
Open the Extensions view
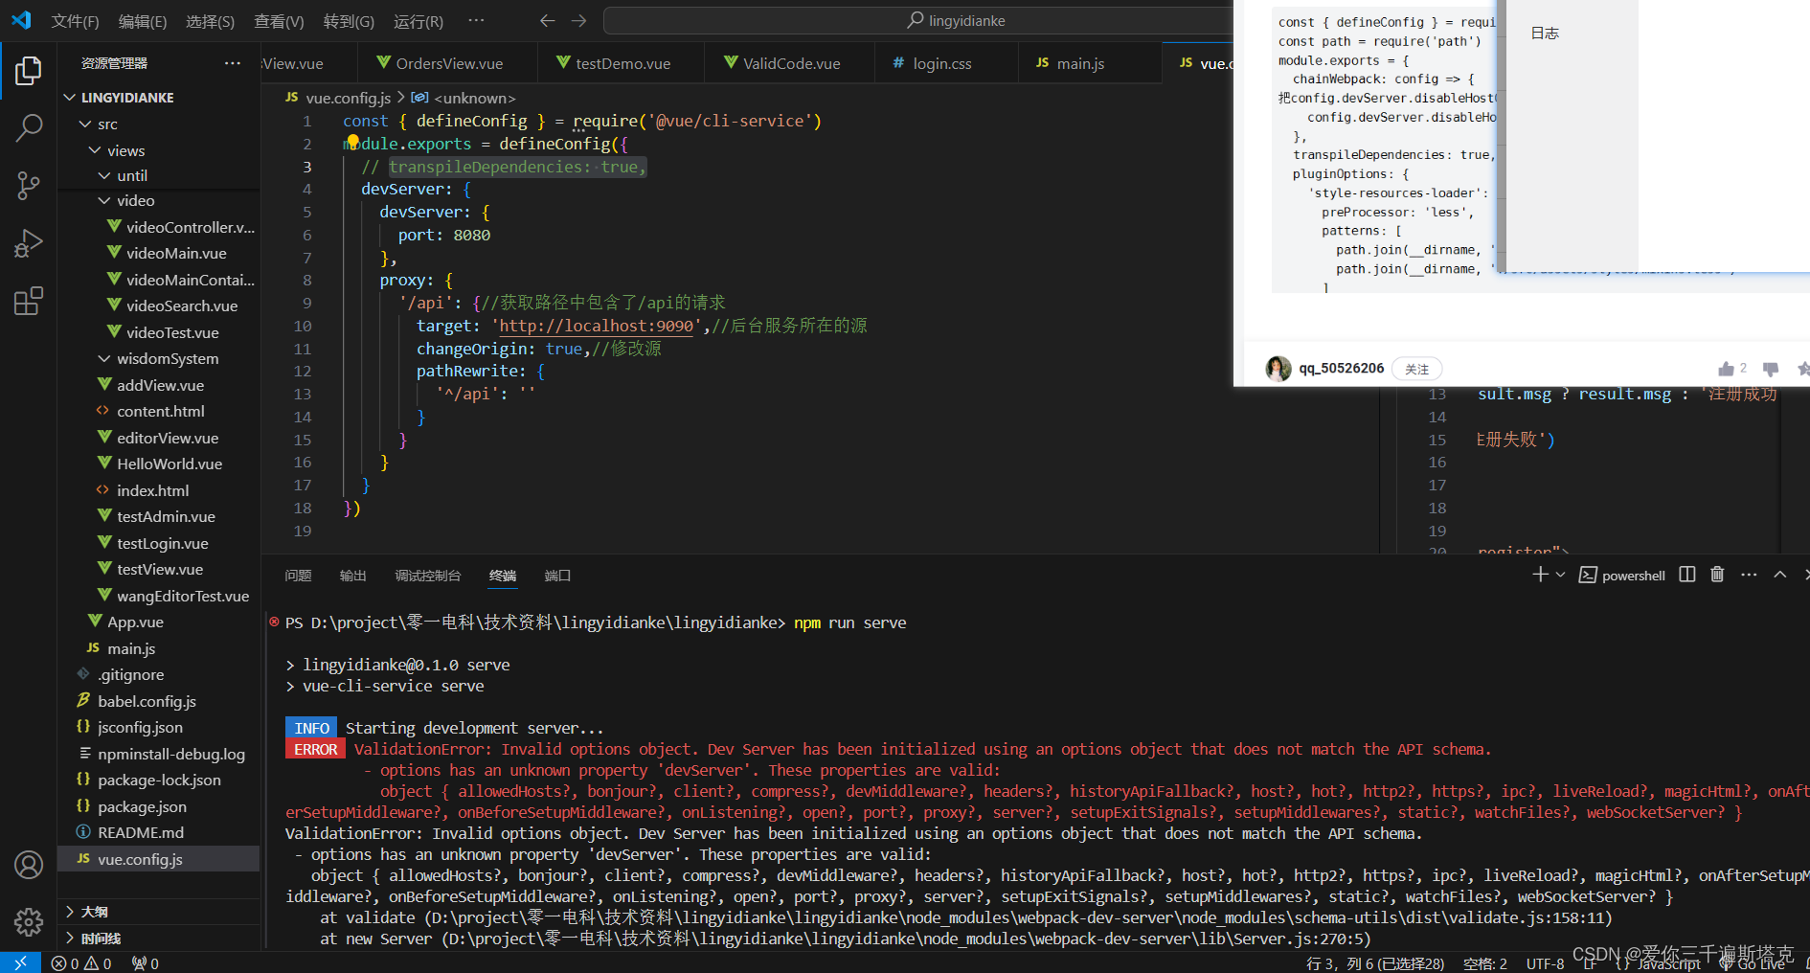(x=29, y=301)
